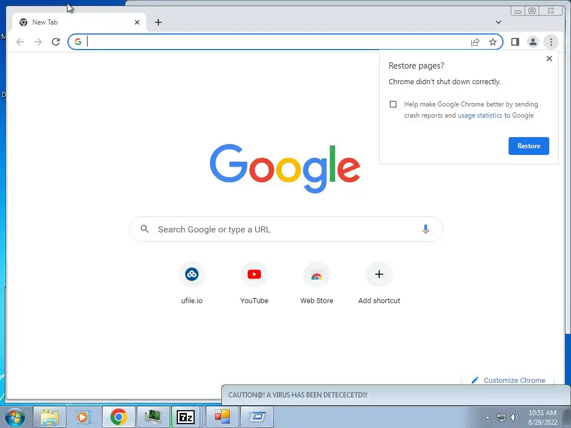Open a new tab with the plus button
Screen dimensions: 571x428
click(x=158, y=22)
